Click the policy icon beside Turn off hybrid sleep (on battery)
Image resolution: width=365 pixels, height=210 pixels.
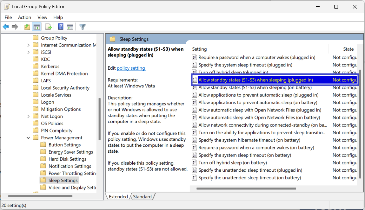(x=194, y=163)
